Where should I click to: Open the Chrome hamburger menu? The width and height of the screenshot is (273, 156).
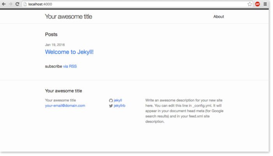[265, 4]
